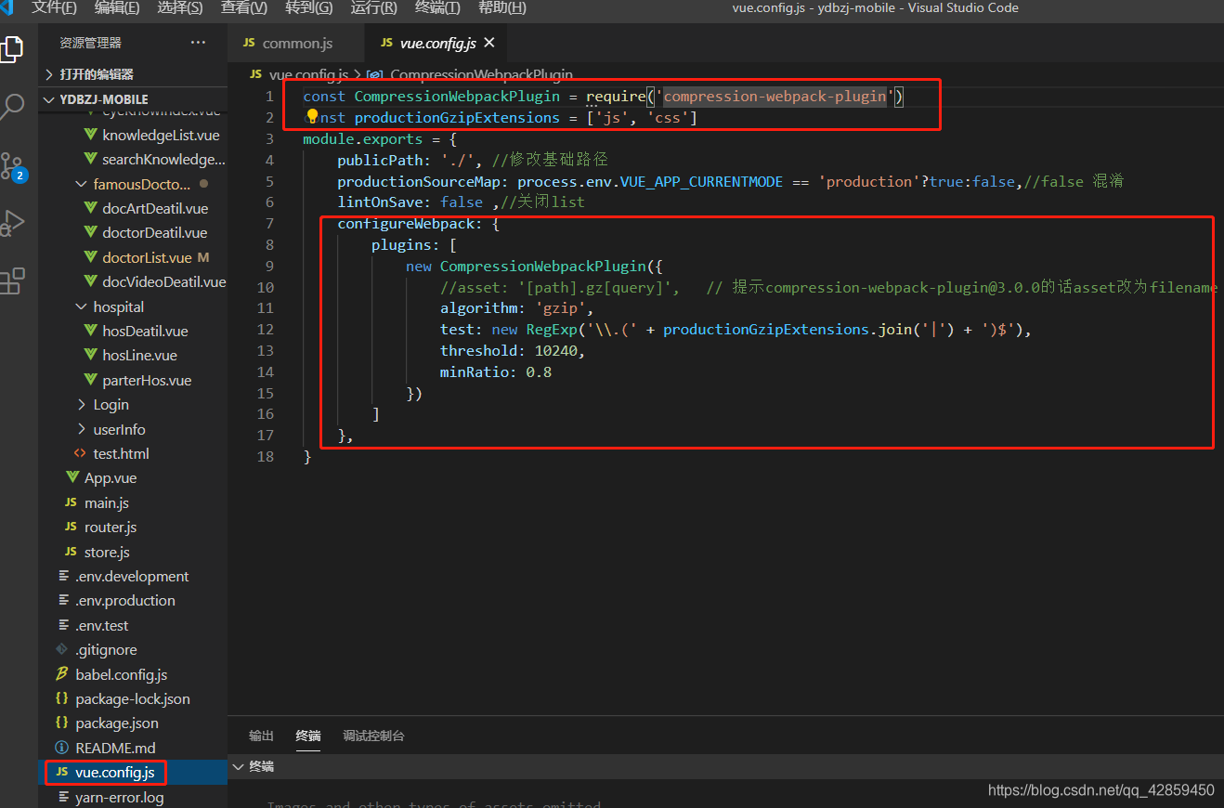Open hosLine.vue file
The width and height of the screenshot is (1224, 808).
(x=133, y=355)
